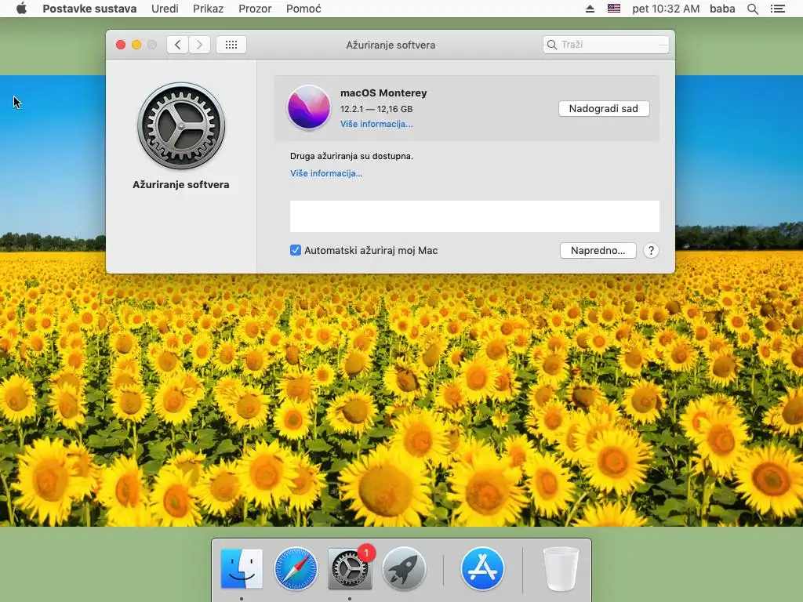The width and height of the screenshot is (803, 602).
Task: Close the window with red button
Action: pos(121,45)
